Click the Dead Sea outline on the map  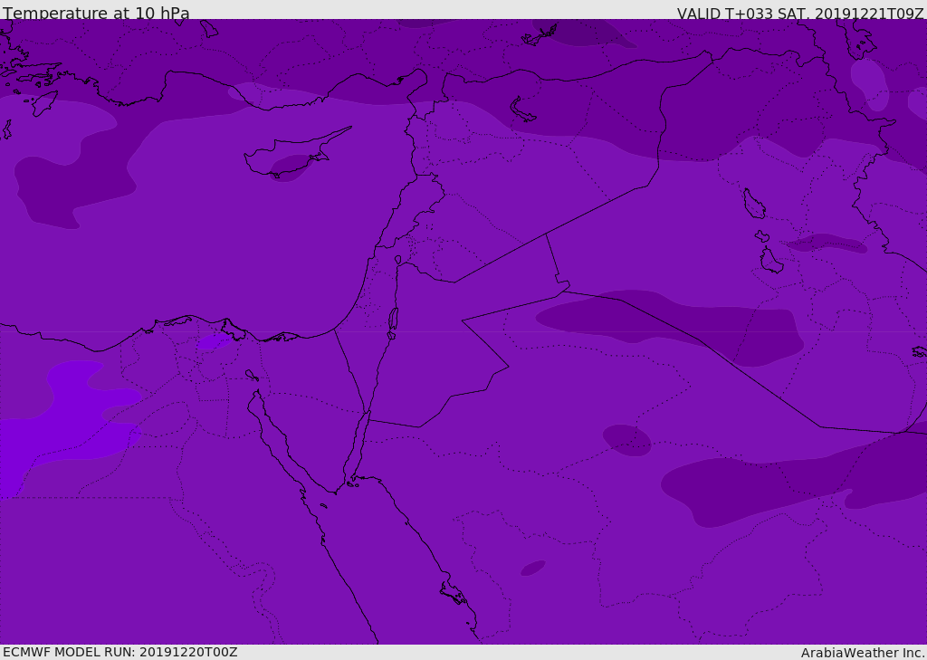click(393, 322)
